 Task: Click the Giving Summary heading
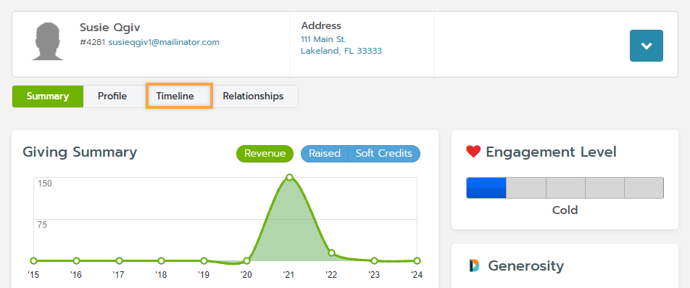click(80, 152)
